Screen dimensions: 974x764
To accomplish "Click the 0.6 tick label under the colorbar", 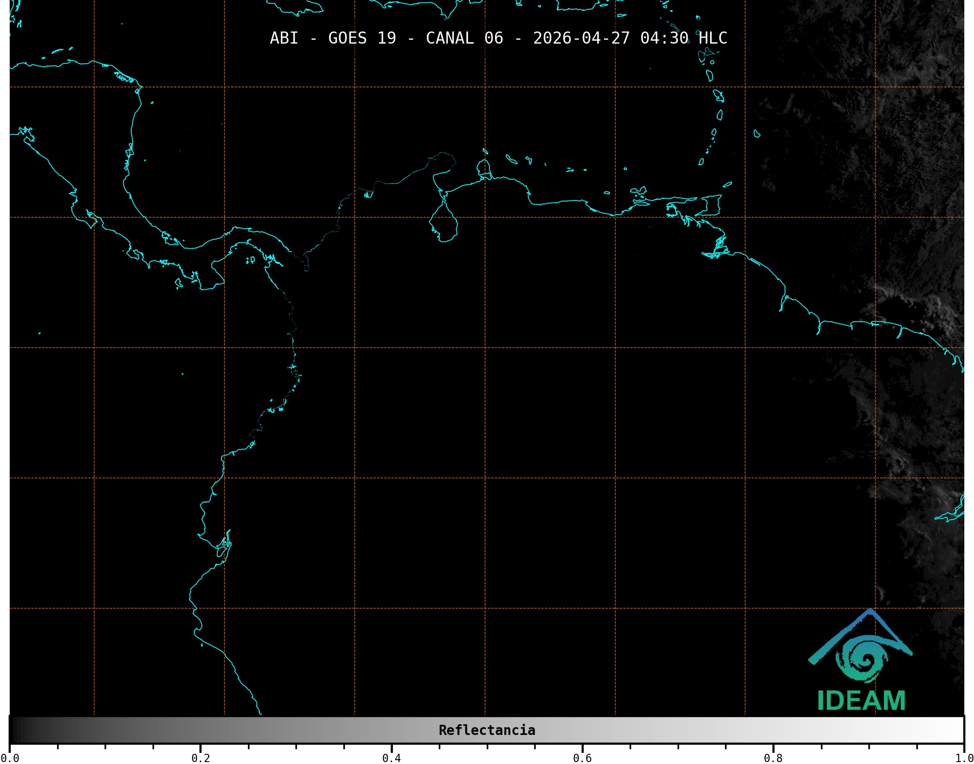I will [x=582, y=758].
